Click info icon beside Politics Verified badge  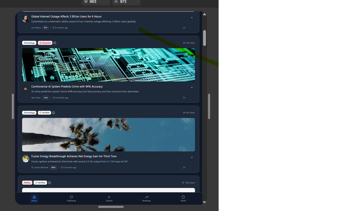(50, 183)
